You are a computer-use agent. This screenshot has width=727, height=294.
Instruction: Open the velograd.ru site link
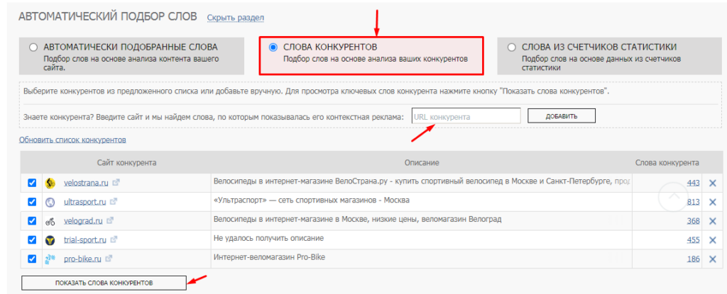(83, 221)
